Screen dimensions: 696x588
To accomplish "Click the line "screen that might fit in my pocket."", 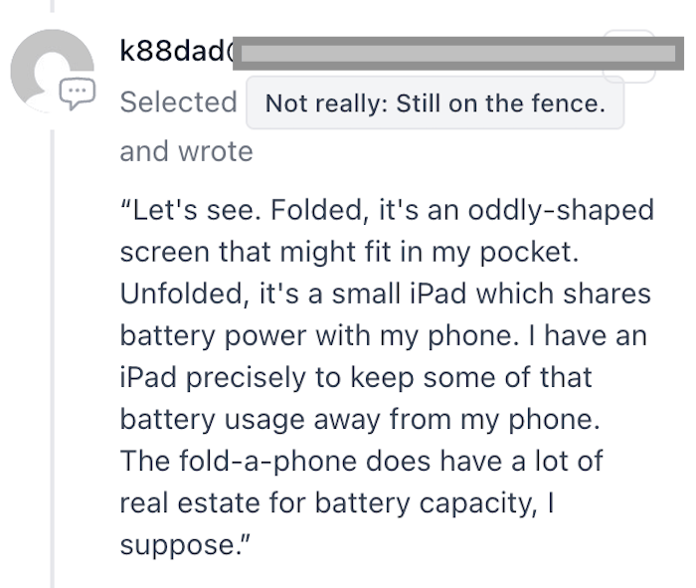I will (349, 252).
